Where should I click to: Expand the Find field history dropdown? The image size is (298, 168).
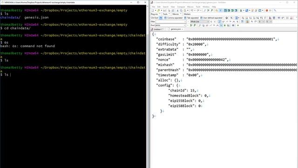click(184, 25)
